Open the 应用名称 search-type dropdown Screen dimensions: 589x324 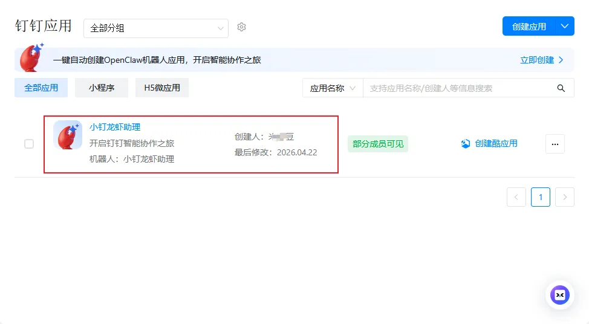click(333, 88)
